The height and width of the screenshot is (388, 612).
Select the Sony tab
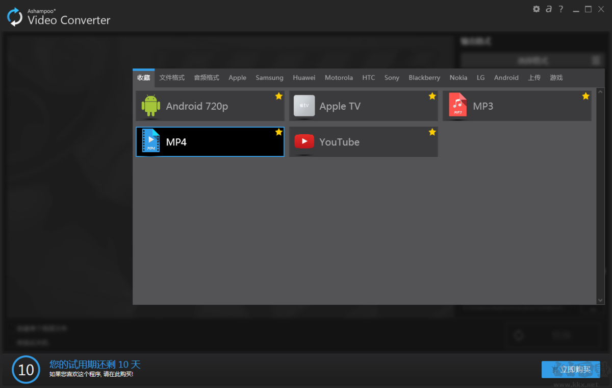(x=392, y=78)
